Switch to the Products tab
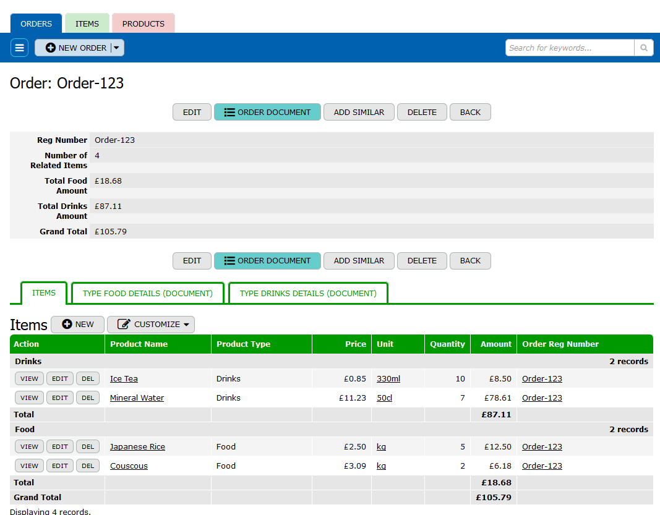The width and height of the screenshot is (660, 515). (x=143, y=23)
